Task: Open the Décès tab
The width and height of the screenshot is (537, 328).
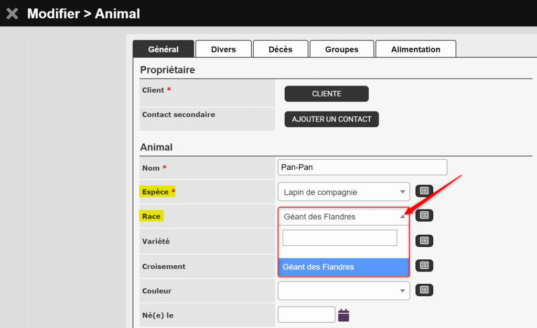Action: (281, 49)
